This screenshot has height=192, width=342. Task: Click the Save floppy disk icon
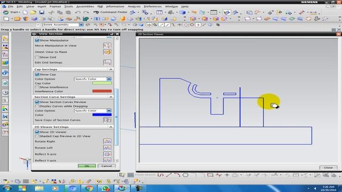pos(42,12)
